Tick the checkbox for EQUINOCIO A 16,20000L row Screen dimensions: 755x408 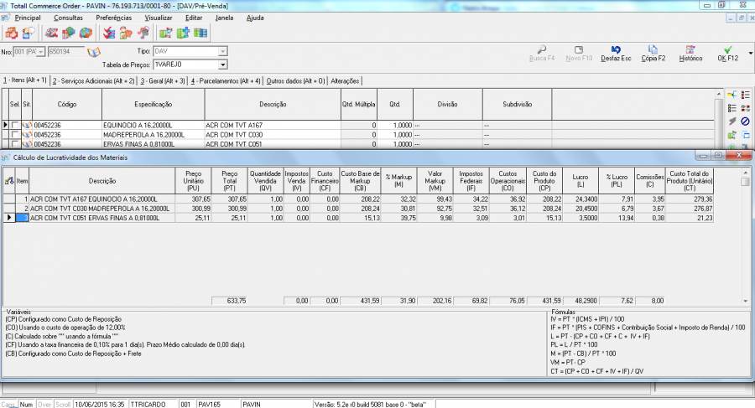coord(14,125)
